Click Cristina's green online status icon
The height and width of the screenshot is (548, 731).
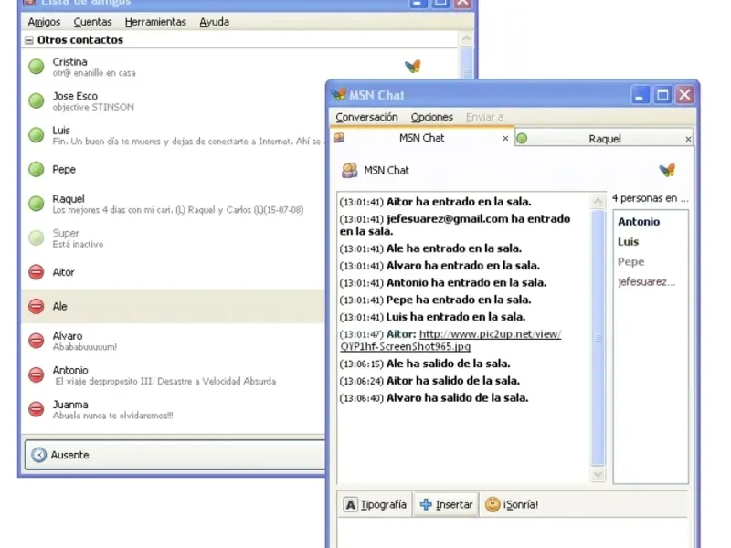(37, 66)
